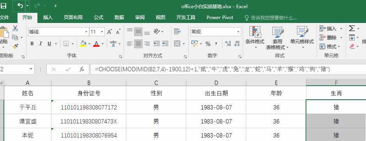Click the wén phonetic guide icon

pyautogui.click(x=113, y=44)
